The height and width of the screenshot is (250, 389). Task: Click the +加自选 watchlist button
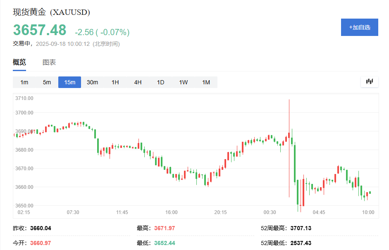point(359,27)
